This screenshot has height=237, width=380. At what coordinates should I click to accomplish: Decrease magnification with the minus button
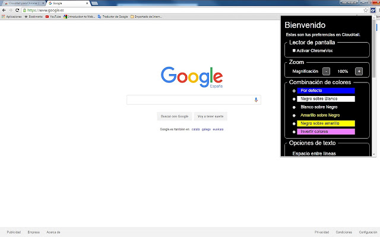click(x=326, y=71)
